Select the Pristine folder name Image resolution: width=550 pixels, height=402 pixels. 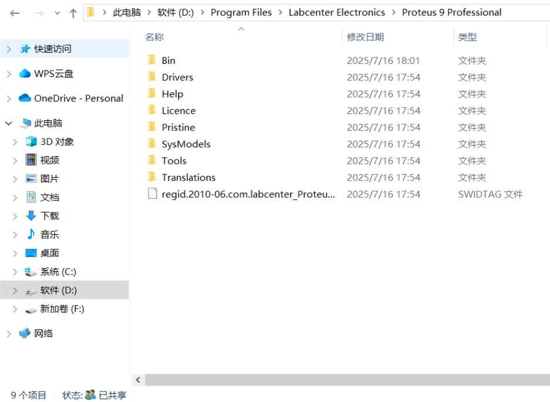click(178, 127)
